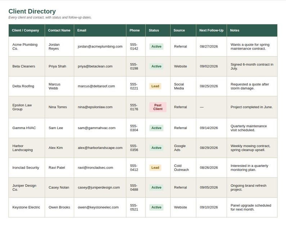Click the Active badge for Keystone Electric
Image resolution: width=286 pixels, height=228 pixels.
point(156,208)
